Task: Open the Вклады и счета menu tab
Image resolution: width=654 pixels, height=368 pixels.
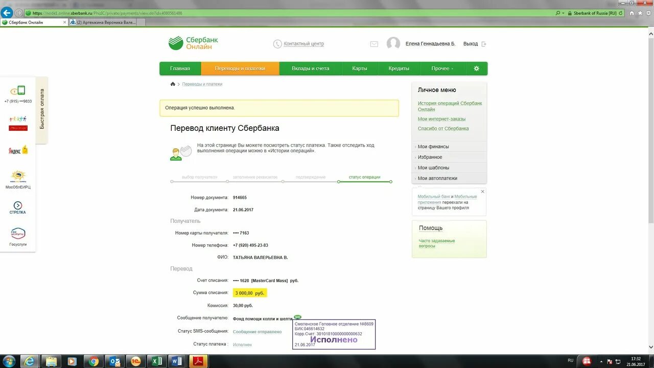Action: [x=311, y=68]
